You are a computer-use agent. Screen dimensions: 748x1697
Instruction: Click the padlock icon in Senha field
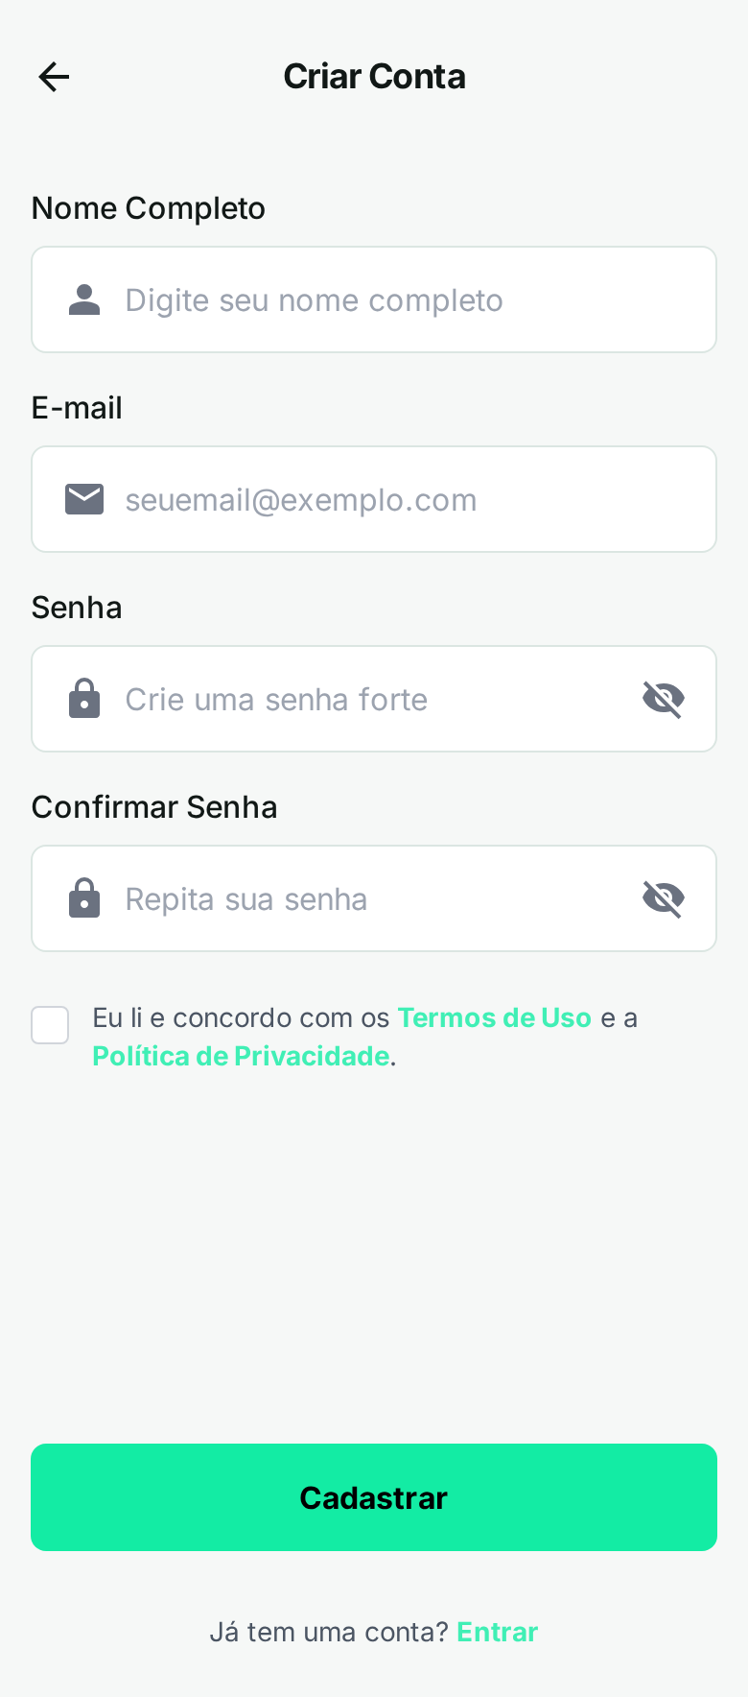click(84, 699)
